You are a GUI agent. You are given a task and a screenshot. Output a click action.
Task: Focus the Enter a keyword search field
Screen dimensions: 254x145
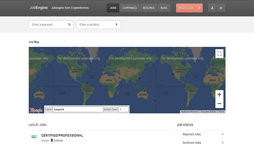pyautogui.click(x=49, y=25)
